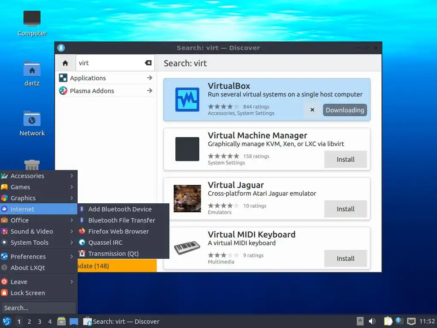Open the Applications category in Discover
The height and width of the screenshot is (328, 437).
click(106, 78)
